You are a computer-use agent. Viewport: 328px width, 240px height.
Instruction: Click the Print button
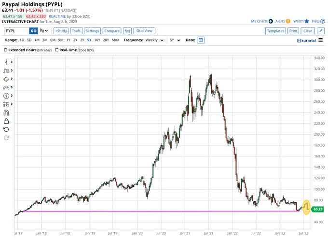pyautogui.click(x=293, y=31)
